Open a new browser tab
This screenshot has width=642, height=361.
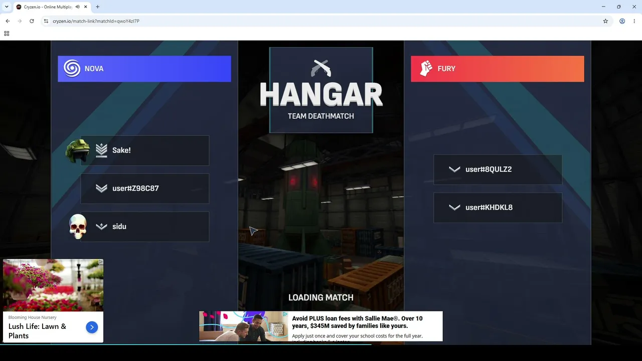(97, 7)
